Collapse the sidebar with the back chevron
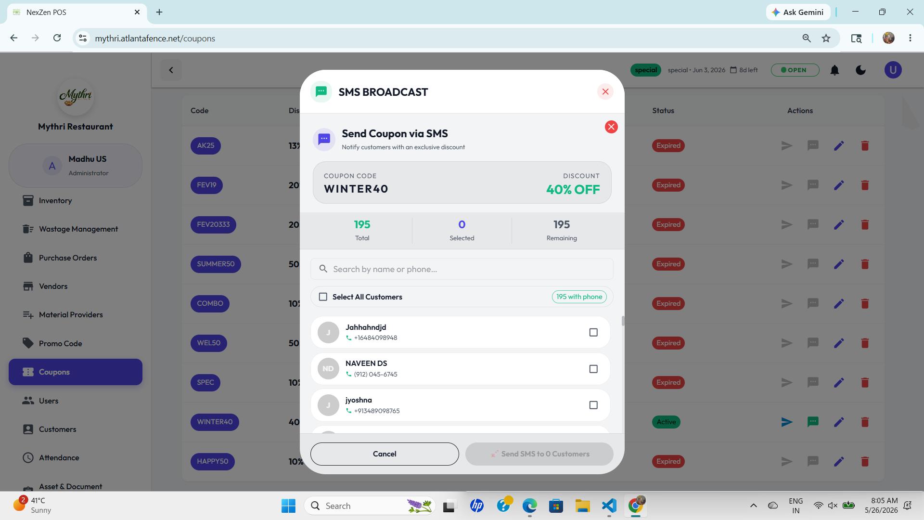The width and height of the screenshot is (924, 520). 171,70
